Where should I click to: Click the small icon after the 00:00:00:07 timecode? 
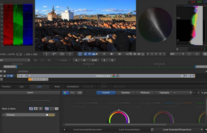[x=47, y=79]
